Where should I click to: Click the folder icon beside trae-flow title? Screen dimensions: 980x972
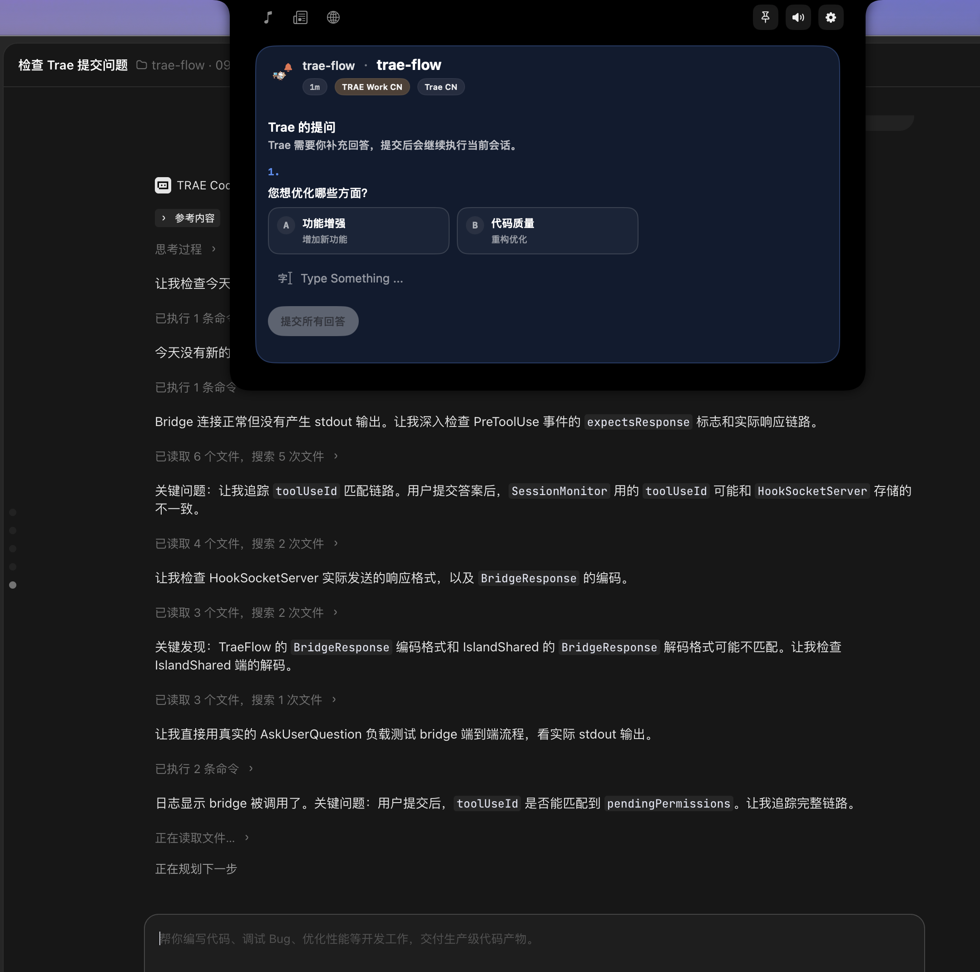pos(142,65)
